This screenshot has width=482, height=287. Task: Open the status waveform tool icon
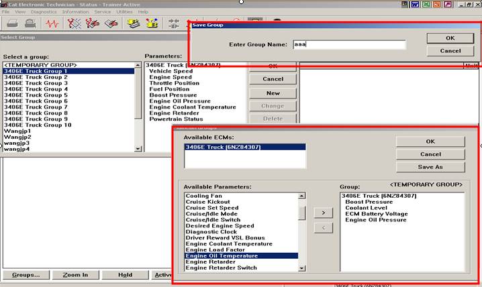click(x=52, y=23)
